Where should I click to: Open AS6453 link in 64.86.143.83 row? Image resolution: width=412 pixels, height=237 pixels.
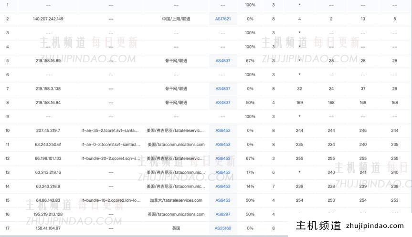click(x=223, y=200)
